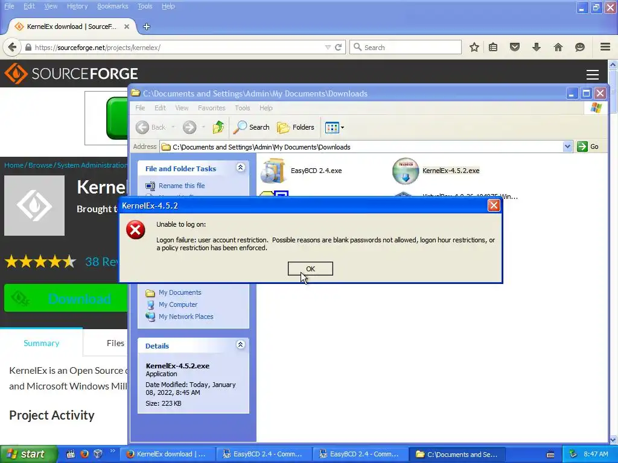This screenshot has width=618, height=463.
Task: Click the Home breadcrumb link
Action: tap(14, 165)
